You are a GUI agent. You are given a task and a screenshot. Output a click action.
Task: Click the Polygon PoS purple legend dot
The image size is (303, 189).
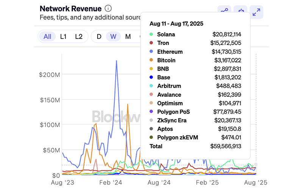[x=151, y=112]
